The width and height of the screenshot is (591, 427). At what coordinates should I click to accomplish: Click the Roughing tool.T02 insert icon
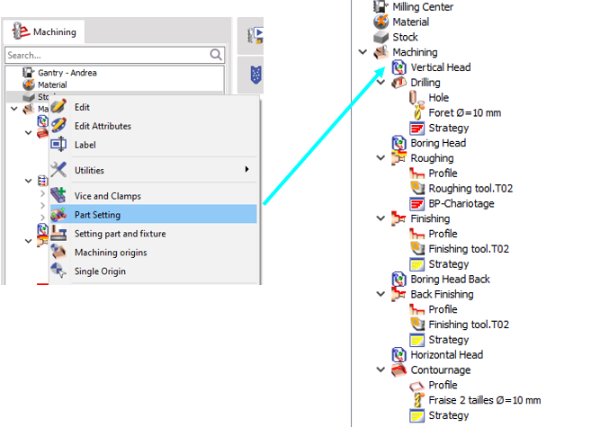tap(416, 189)
